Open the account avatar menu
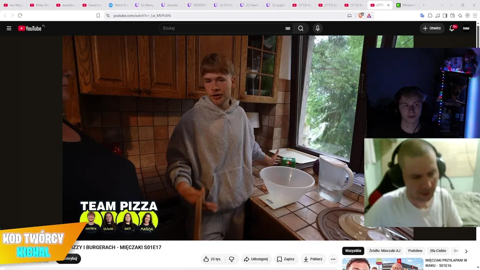 (466, 28)
